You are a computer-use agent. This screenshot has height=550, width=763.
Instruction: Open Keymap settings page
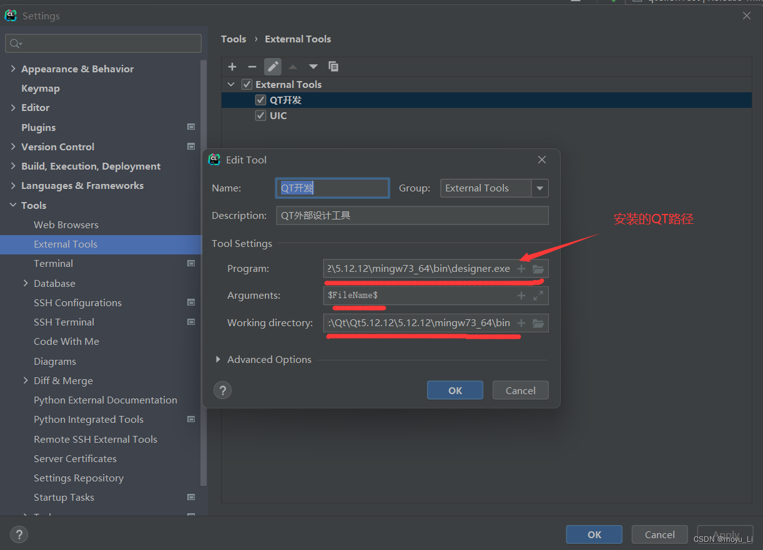point(41,88)
